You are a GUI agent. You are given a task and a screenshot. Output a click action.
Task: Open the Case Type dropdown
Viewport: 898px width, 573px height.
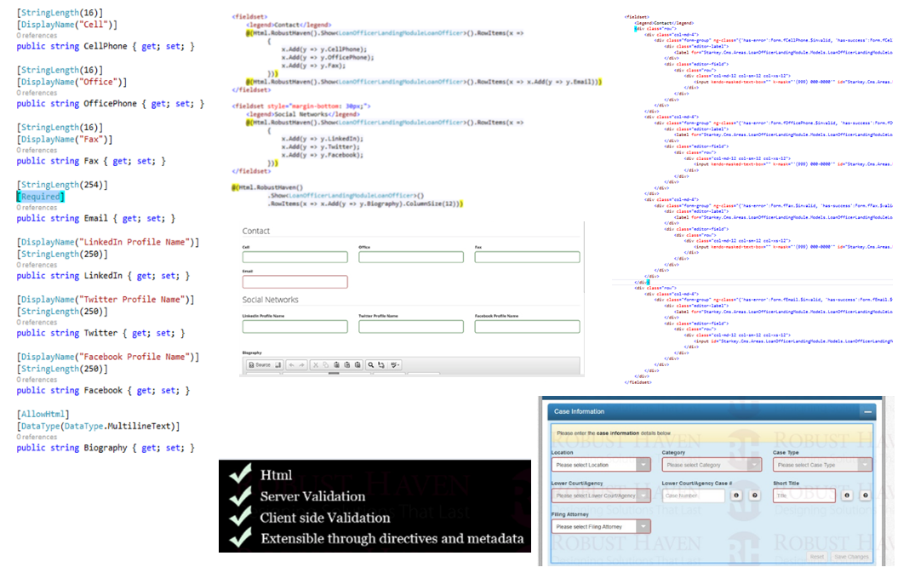pos(822,465)
